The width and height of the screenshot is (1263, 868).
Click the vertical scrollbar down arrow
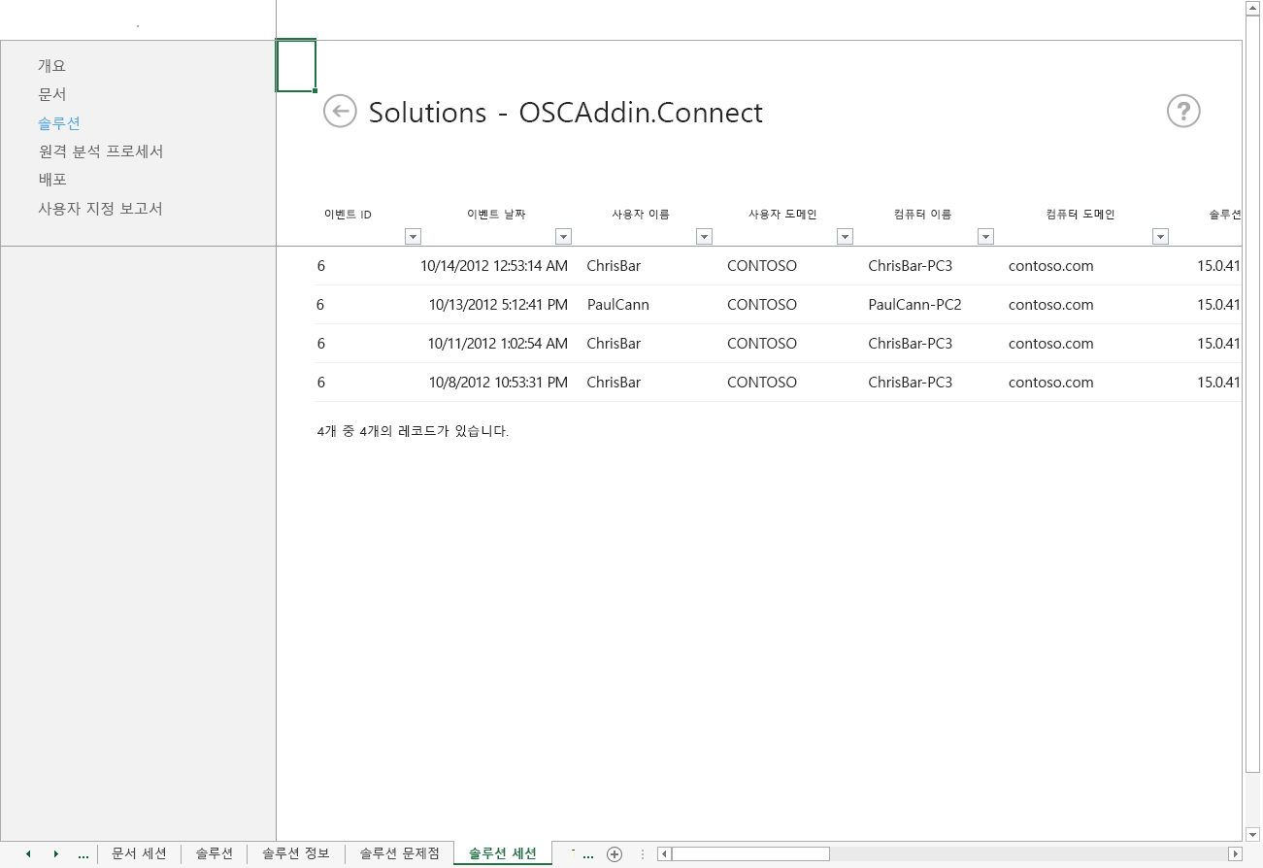tap(1252, 833)
